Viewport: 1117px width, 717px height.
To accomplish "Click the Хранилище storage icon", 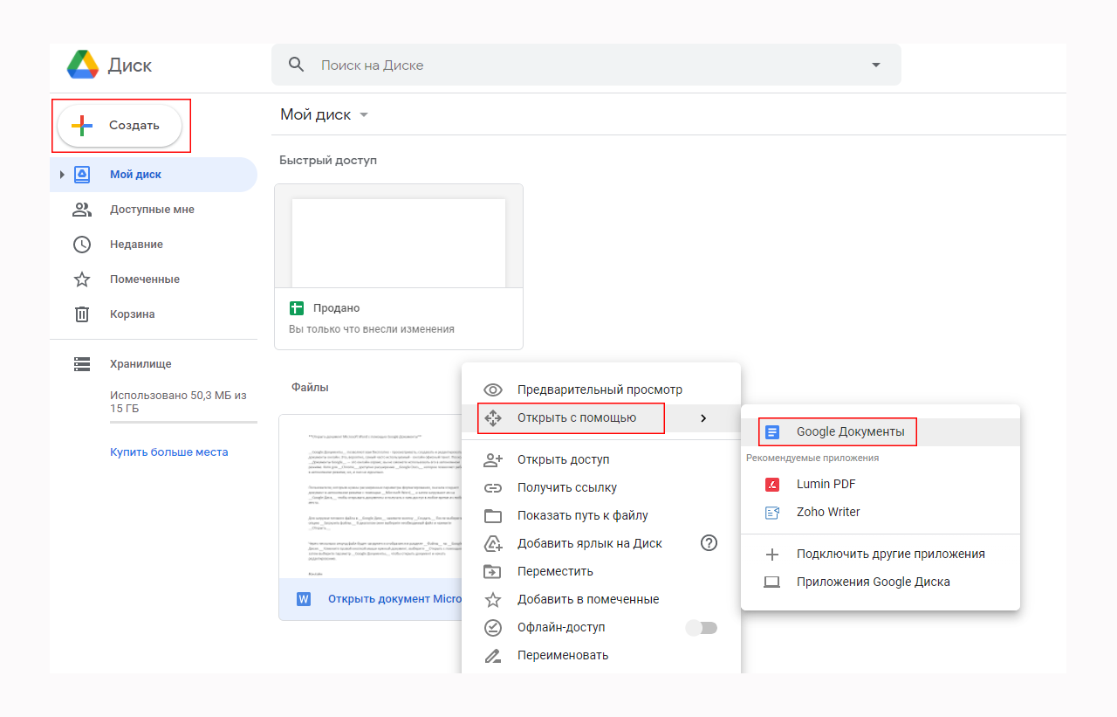I will [82, 364].
